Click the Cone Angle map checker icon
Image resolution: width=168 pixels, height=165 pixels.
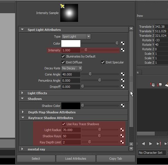click(x=123, y=74)
